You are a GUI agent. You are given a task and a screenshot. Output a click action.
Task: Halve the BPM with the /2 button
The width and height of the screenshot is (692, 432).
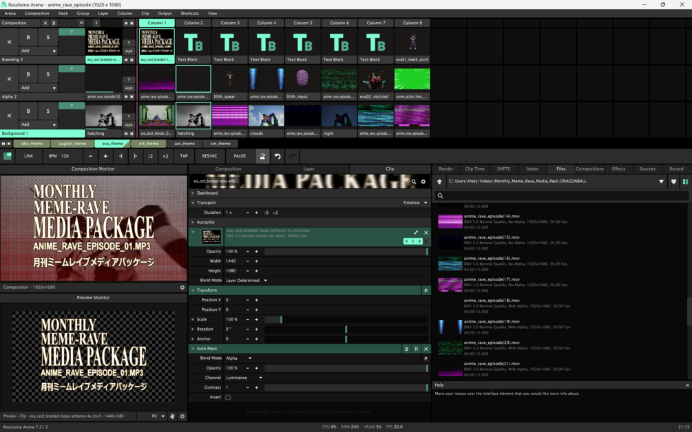[151, 156]
